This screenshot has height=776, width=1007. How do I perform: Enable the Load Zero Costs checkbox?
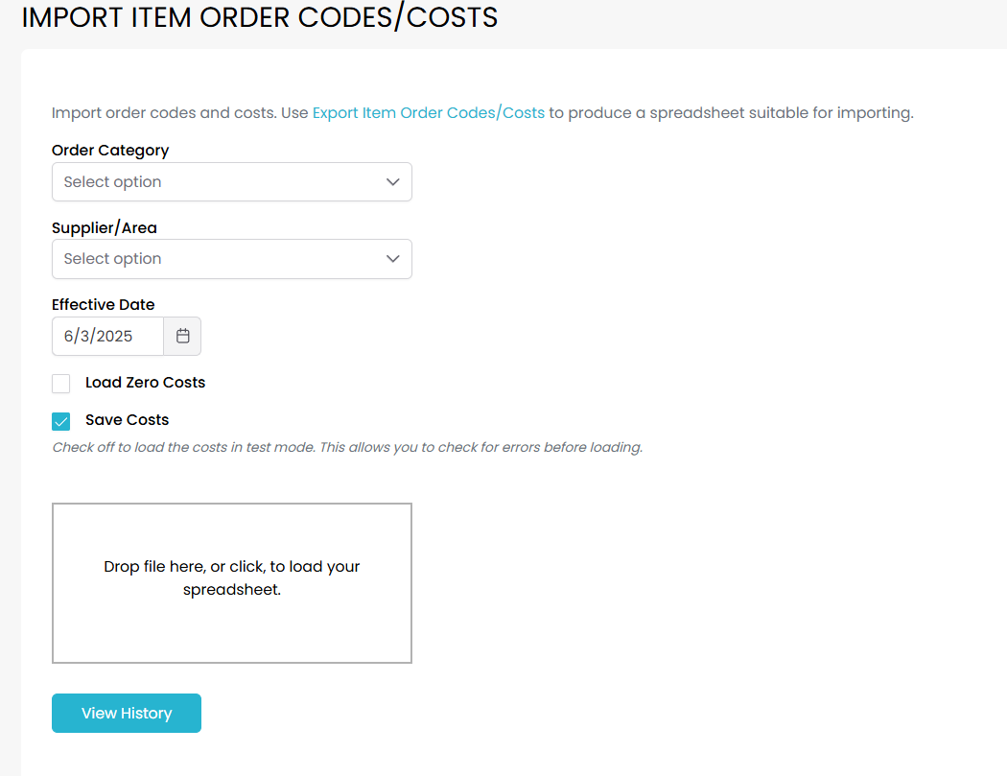(61, 384)
